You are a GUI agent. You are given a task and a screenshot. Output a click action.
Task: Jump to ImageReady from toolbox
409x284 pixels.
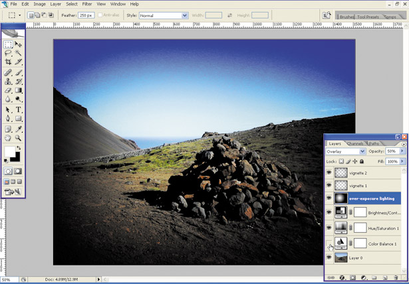click(13, 192)
